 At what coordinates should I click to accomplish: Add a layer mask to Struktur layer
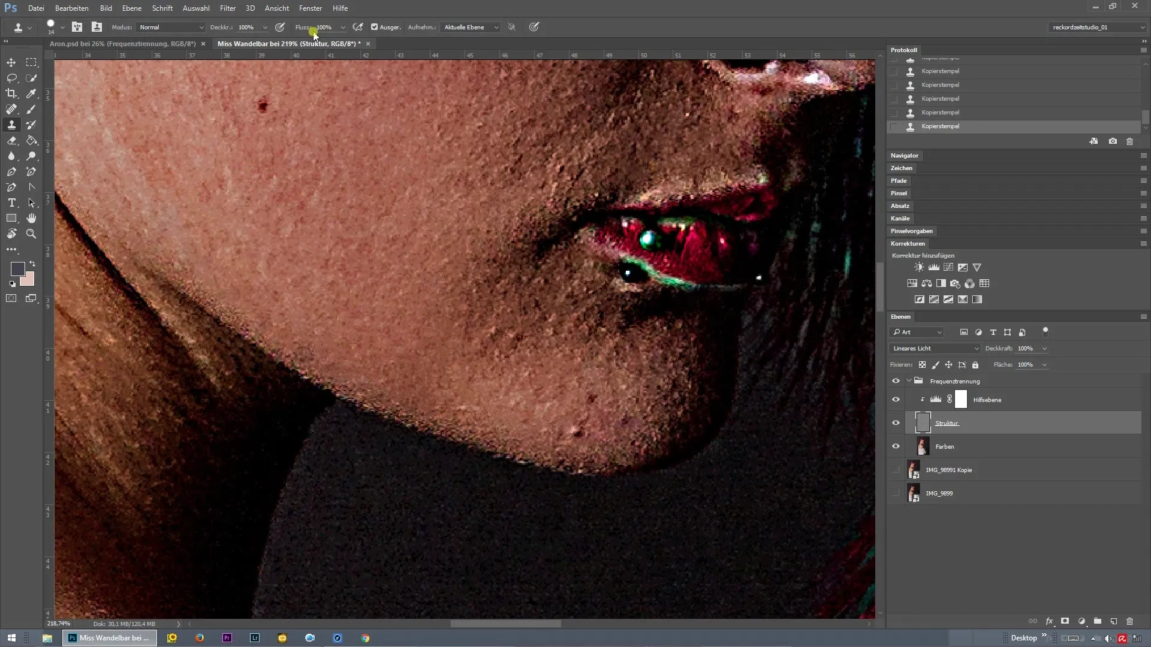[1065, 621]
